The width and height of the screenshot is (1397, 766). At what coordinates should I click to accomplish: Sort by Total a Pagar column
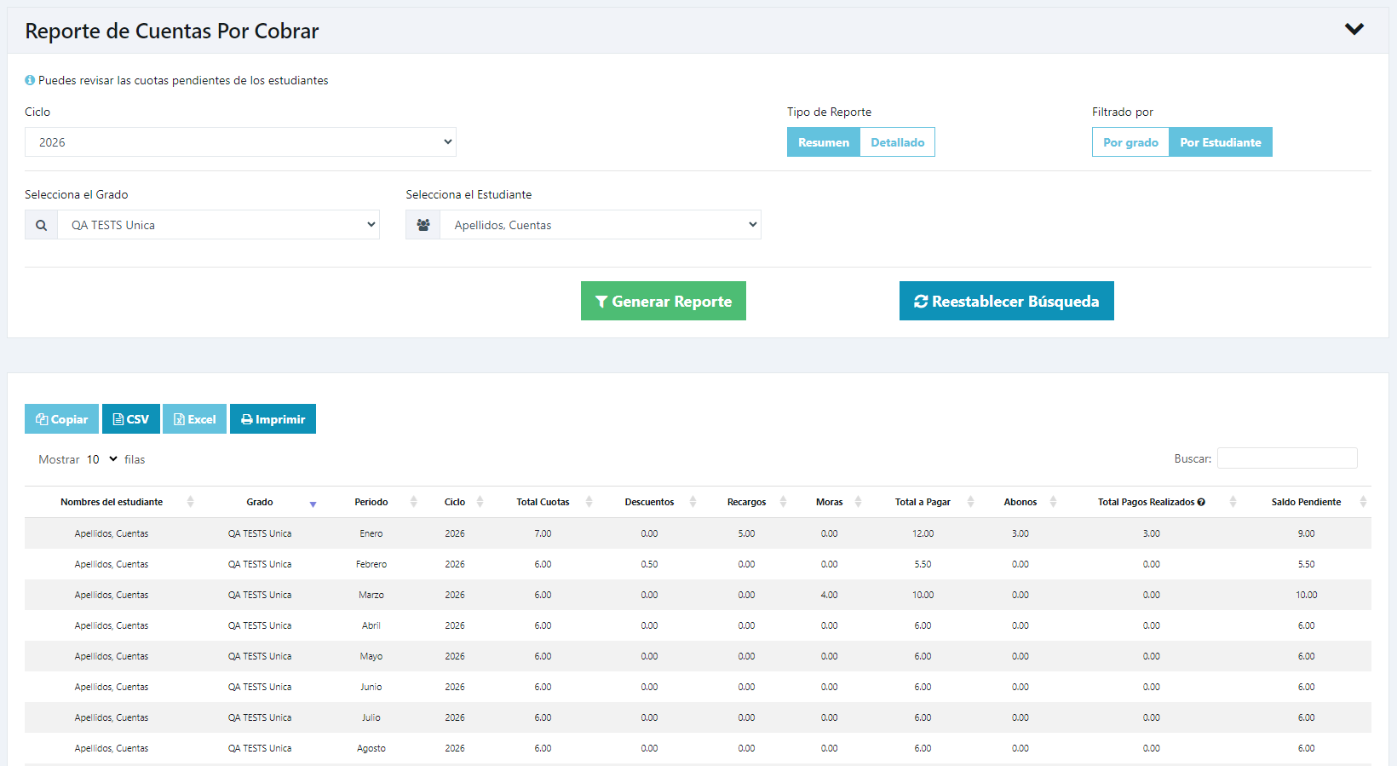pos(923,502)
